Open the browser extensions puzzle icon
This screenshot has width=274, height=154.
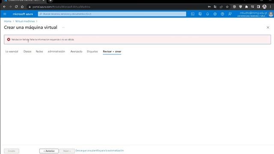[247, 7]
